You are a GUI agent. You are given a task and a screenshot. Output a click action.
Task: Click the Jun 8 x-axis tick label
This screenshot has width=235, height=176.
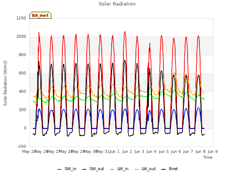200,151
